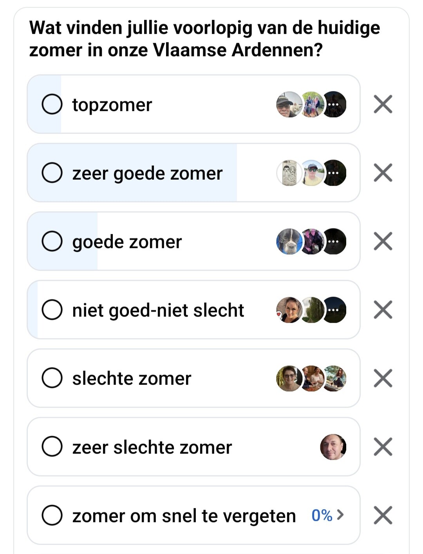Open more voters for 'goede zomer'

pyautogui.click(x=334, y=241)
